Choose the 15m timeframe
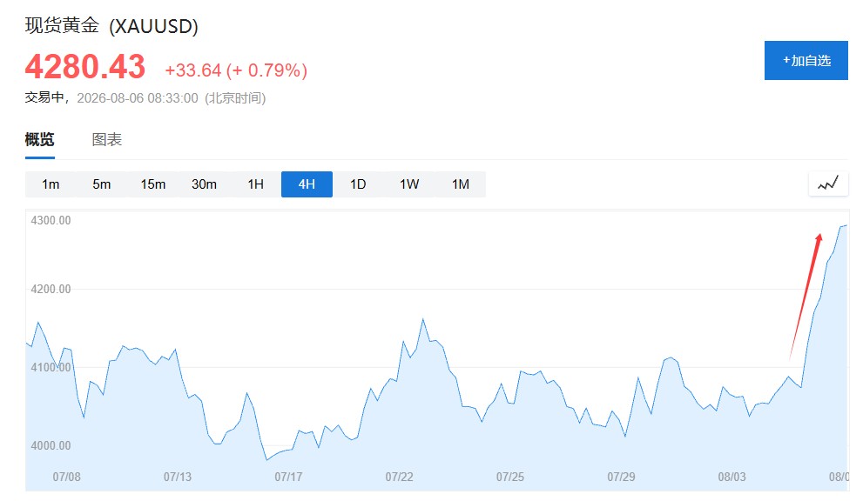 (153, 184)
